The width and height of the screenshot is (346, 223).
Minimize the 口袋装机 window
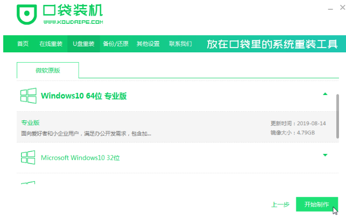[x=330, y=8]
